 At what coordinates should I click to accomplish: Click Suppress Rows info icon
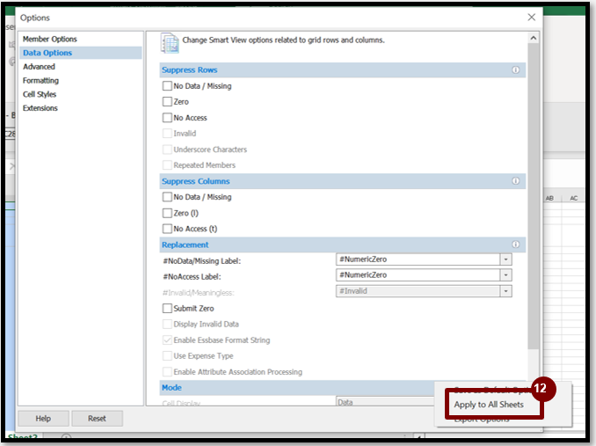click(515, 70)
